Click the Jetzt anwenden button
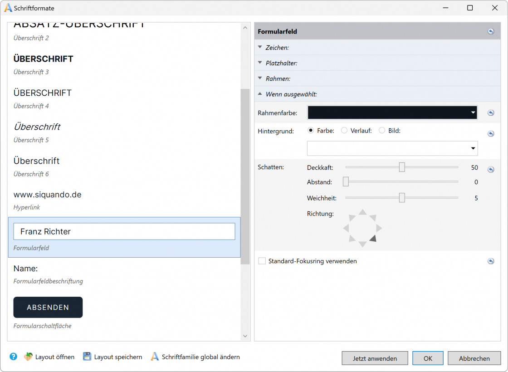Viewport: 508px width, 372px height. [x=375, y=358]
